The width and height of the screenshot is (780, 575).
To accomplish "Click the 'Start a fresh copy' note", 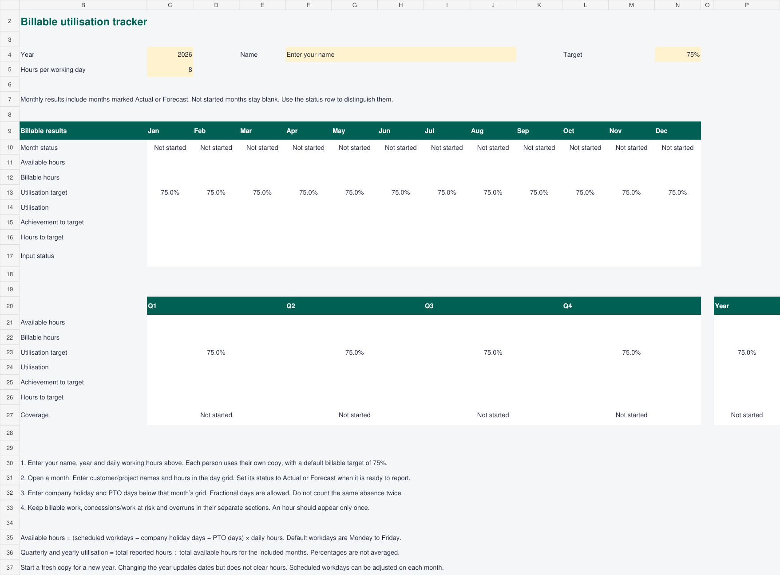I will (232, 567).
